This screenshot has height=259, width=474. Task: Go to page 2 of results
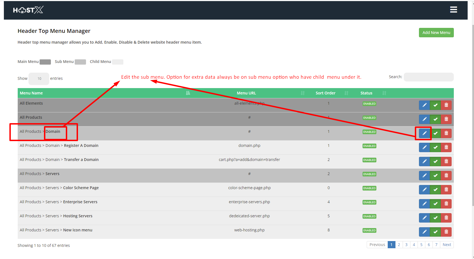click(399, 245)
